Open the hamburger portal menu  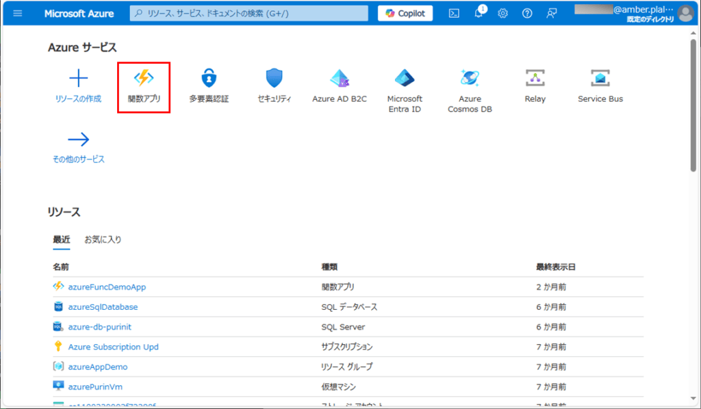pyautogui.click(x=18, y=14)
